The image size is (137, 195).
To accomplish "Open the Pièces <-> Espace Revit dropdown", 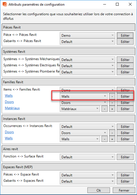I will [x=87, y=175].
